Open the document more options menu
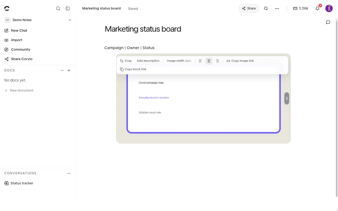 [277, 8]
